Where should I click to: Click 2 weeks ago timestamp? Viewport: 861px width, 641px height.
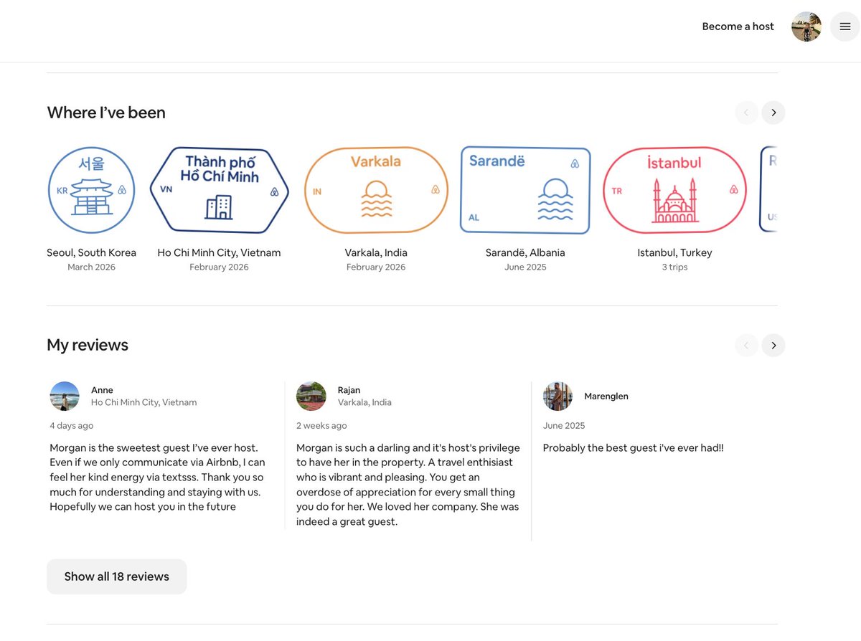321,426
